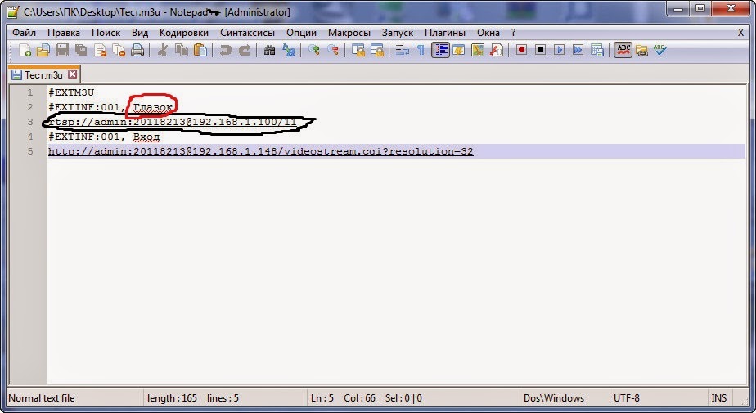This screenshot has height=413, width=756.
Task: Save the file with floppy icon
Action: point(62,50)
